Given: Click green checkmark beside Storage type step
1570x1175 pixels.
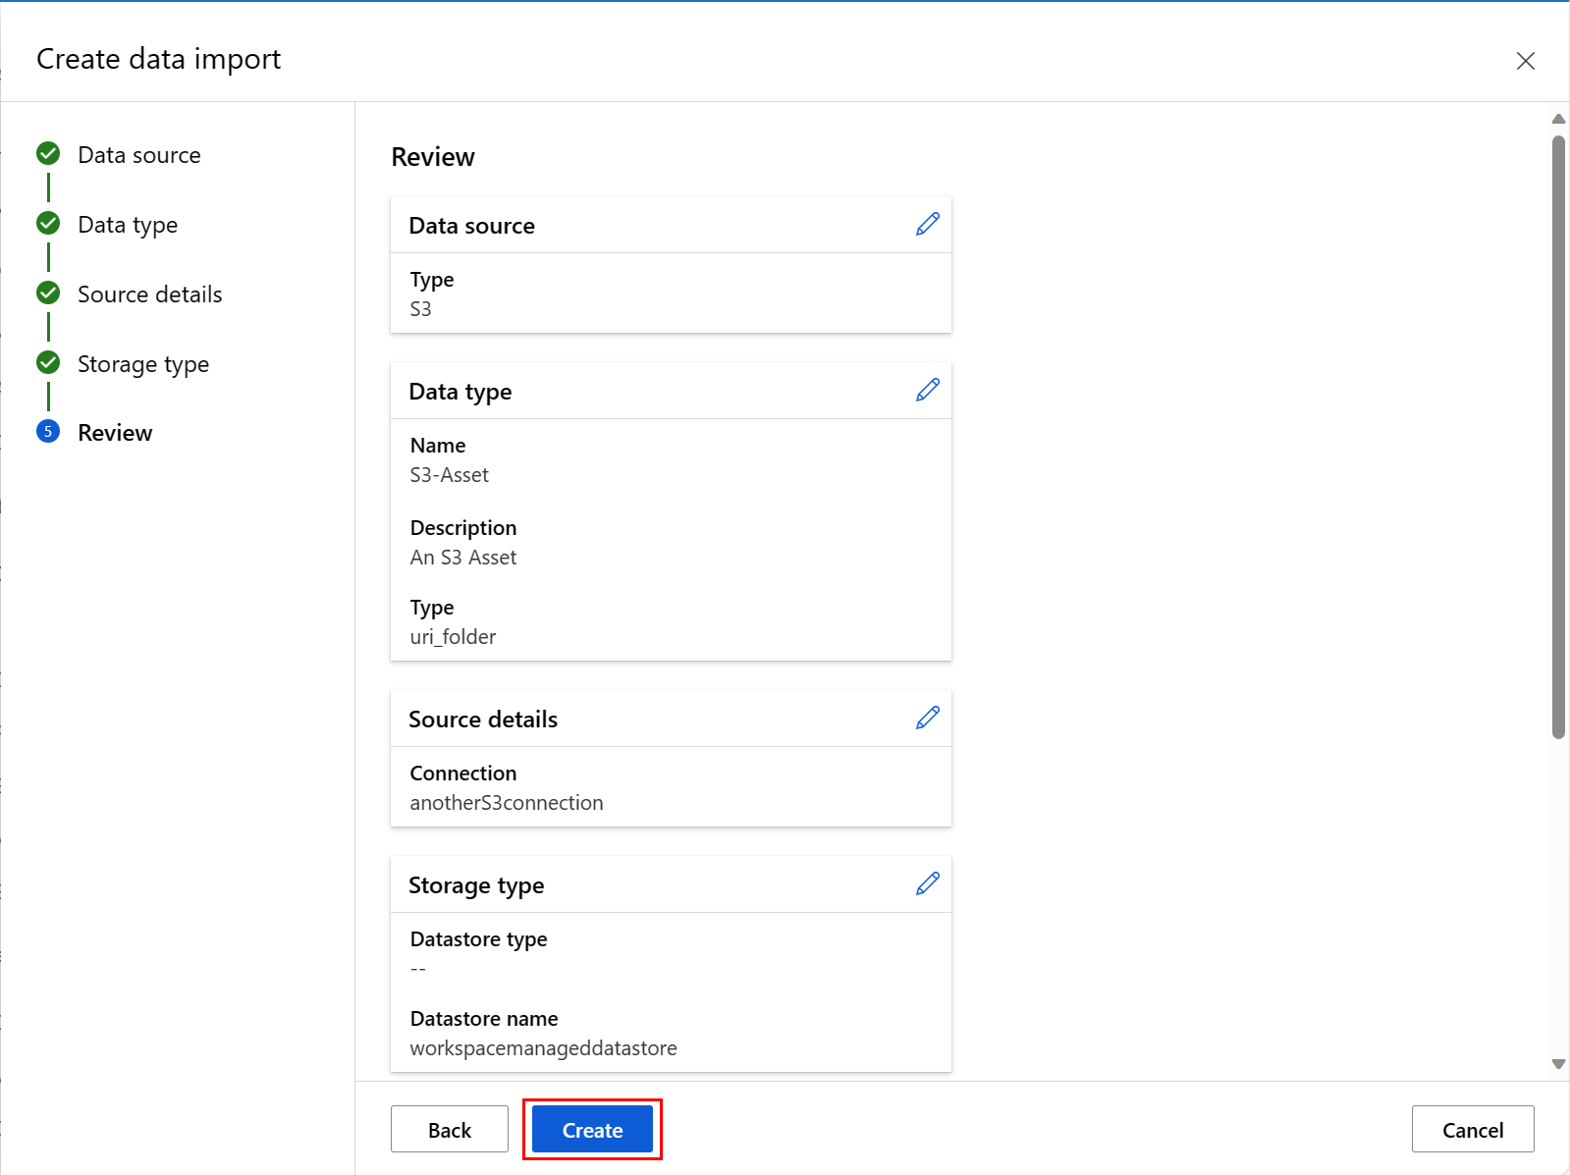Looking at the screenshot, I should [x=48, y=363].
